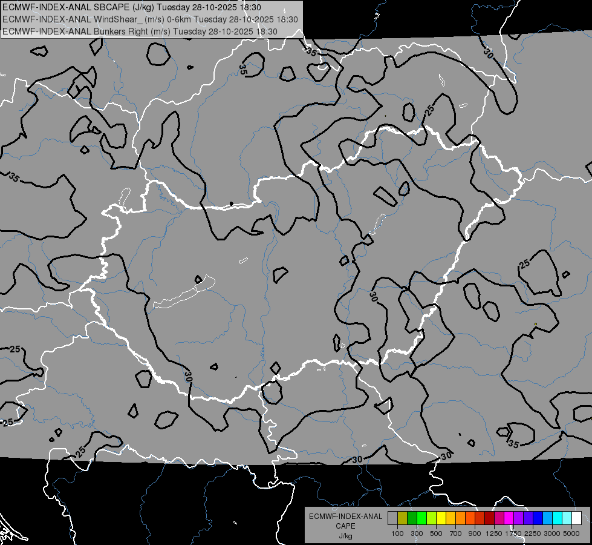Click the SBCAPE (J/kg) title line
The width and height of the screenshot is (592, 545).
[x=131, y=7]
